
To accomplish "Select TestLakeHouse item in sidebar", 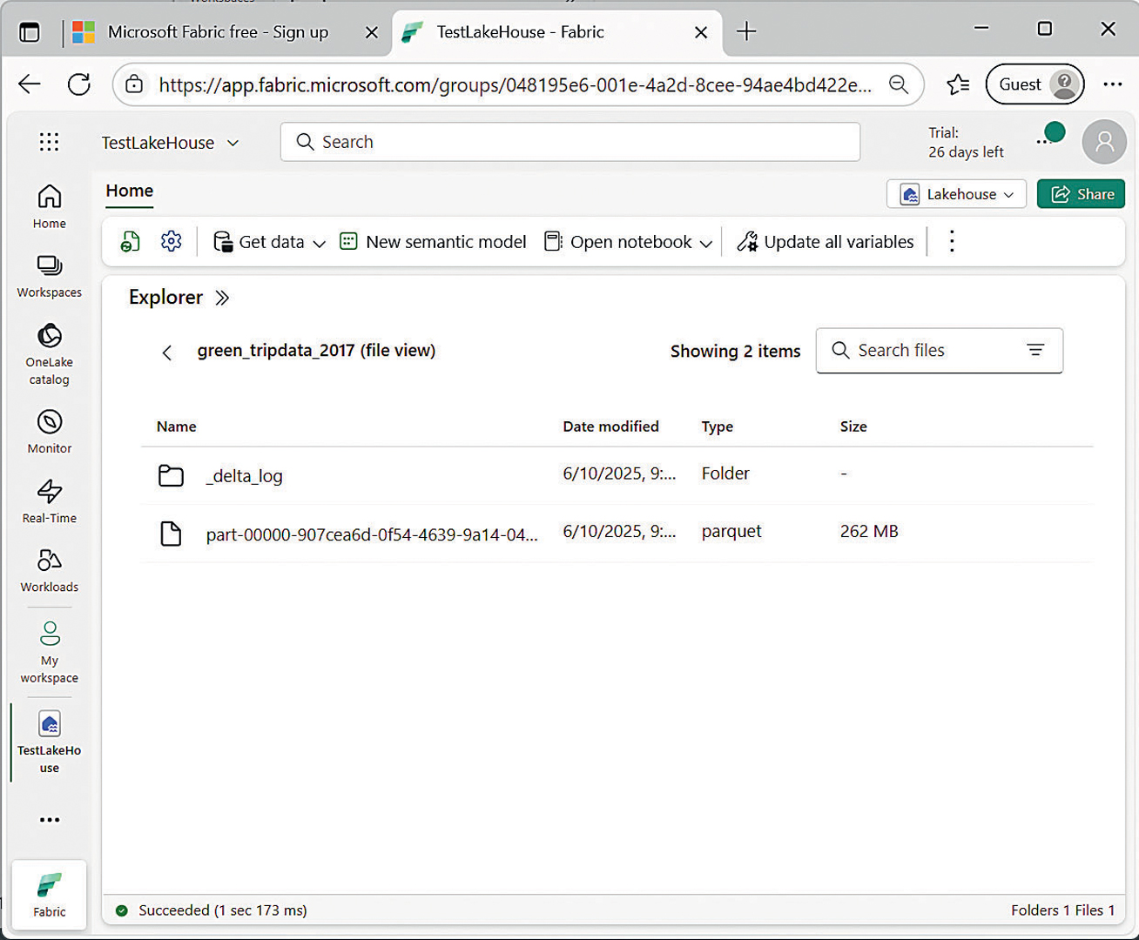I will tap(50, 742).
